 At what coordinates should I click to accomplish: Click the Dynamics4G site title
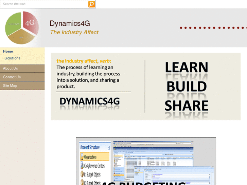tap(70, 23)
